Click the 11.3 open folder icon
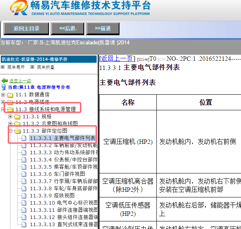 (10, 110)
